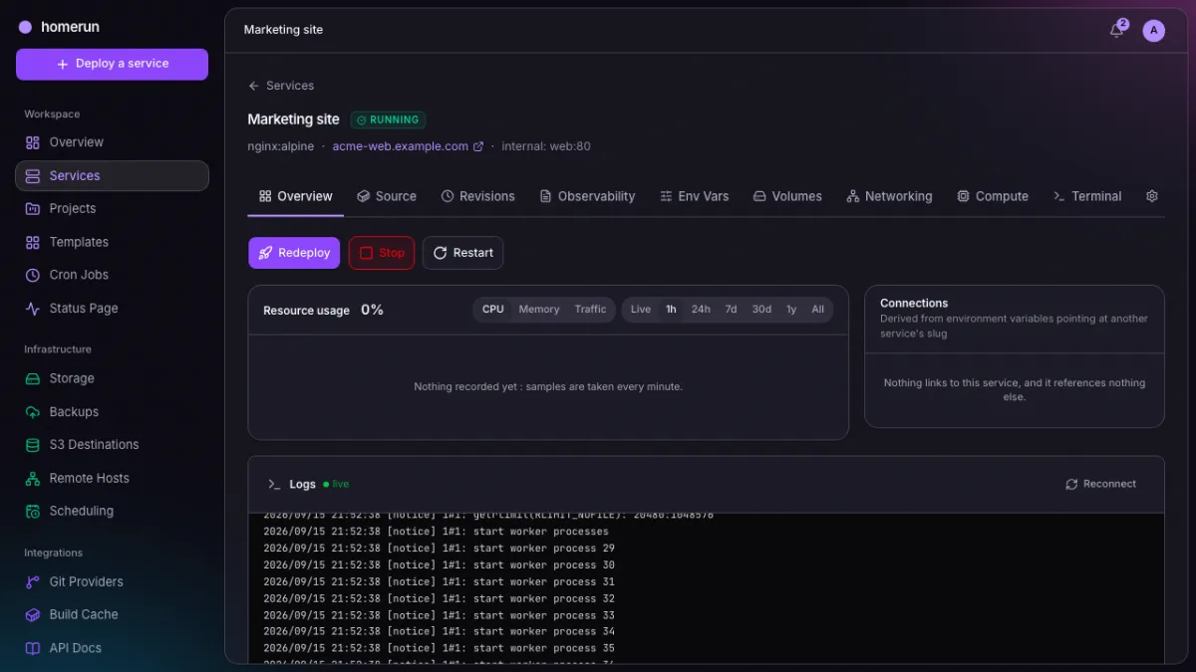Click the 'nginx:alpine' image label
The image size is (1196, 672).
(x=281, y=146)
